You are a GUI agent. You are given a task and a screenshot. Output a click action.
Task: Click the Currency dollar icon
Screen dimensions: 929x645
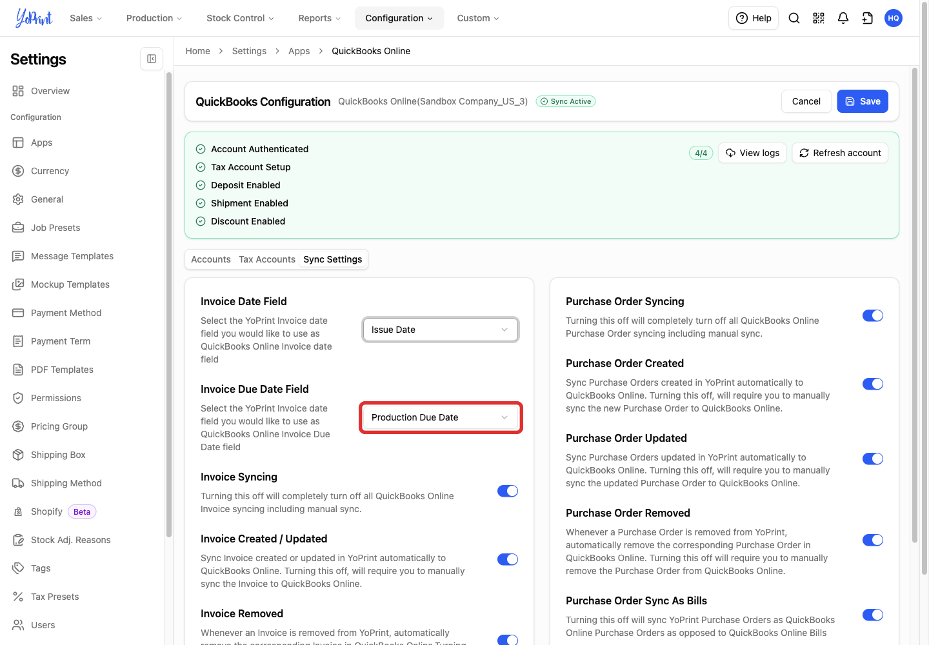pyautogui.click(x=18, y=171)
